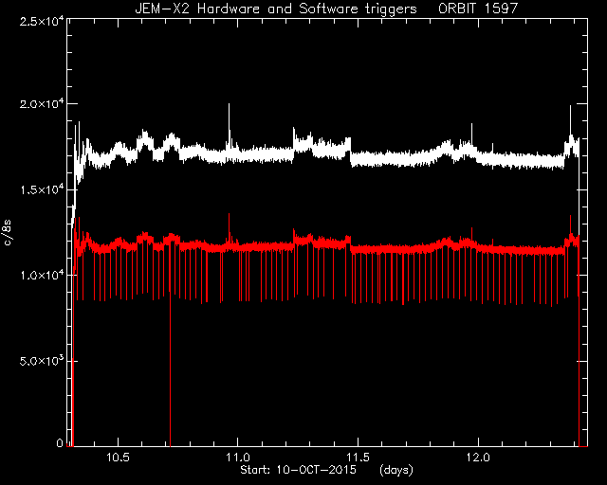Click the 5.0×10³ y-axis label
This screenshot has width=607, height=485.
pos(42,361)
